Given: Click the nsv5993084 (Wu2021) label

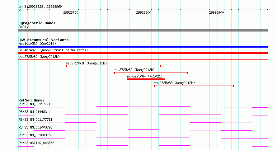Looking at the screenshot, I should tap(145, 76).
